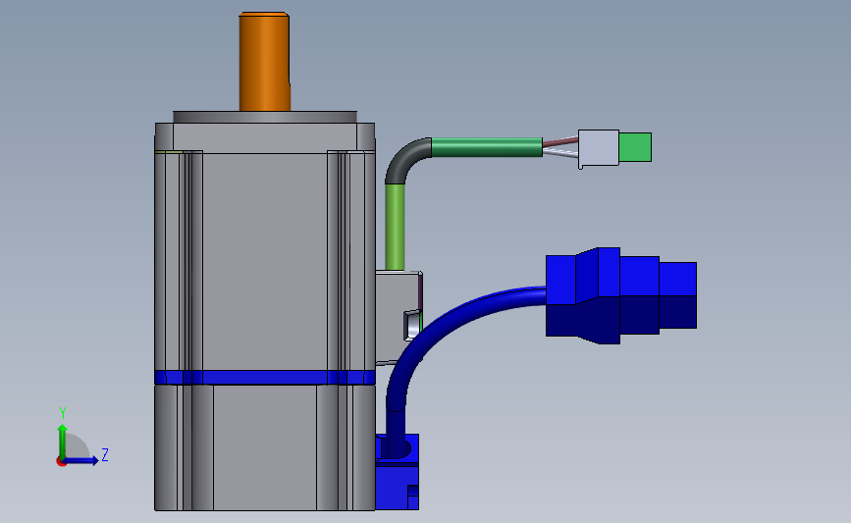The image size is (851, 523).
Task: Click the green Y axis arrow of the triad
Action: (63, 440)
